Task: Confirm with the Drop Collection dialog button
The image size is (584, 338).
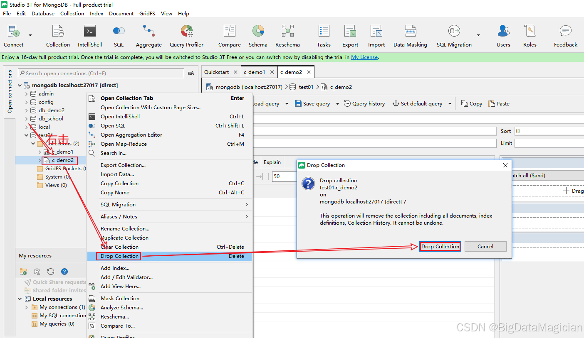Action: click(440, 247)
